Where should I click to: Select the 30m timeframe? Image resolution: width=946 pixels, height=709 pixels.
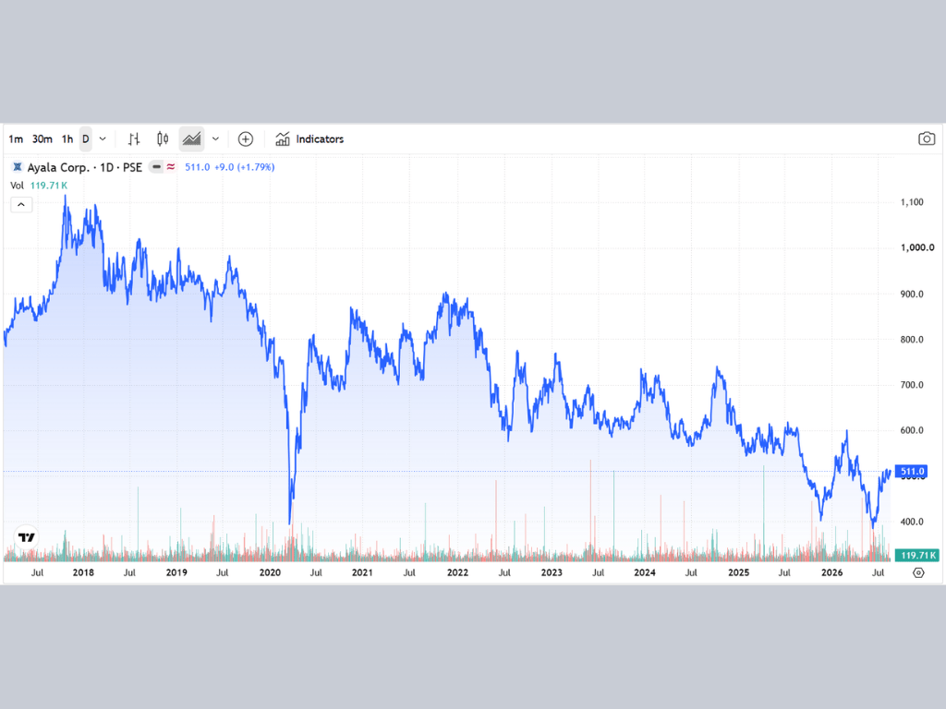coord(42,139)
